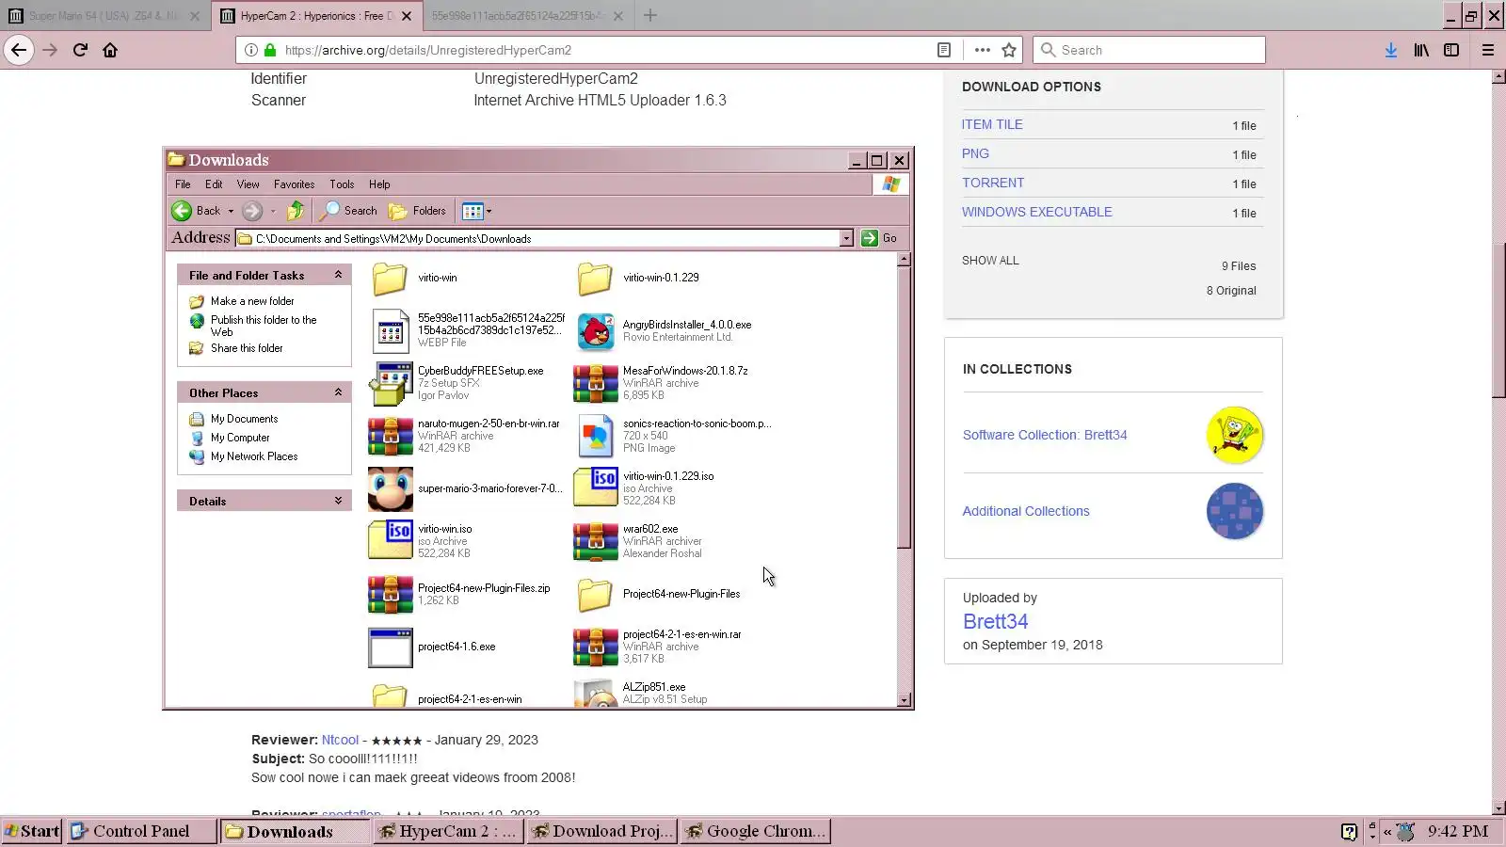Open the browser hamburger menu
The width and height of the screenshot is (1506, 847).
[x=1488, y=50]
